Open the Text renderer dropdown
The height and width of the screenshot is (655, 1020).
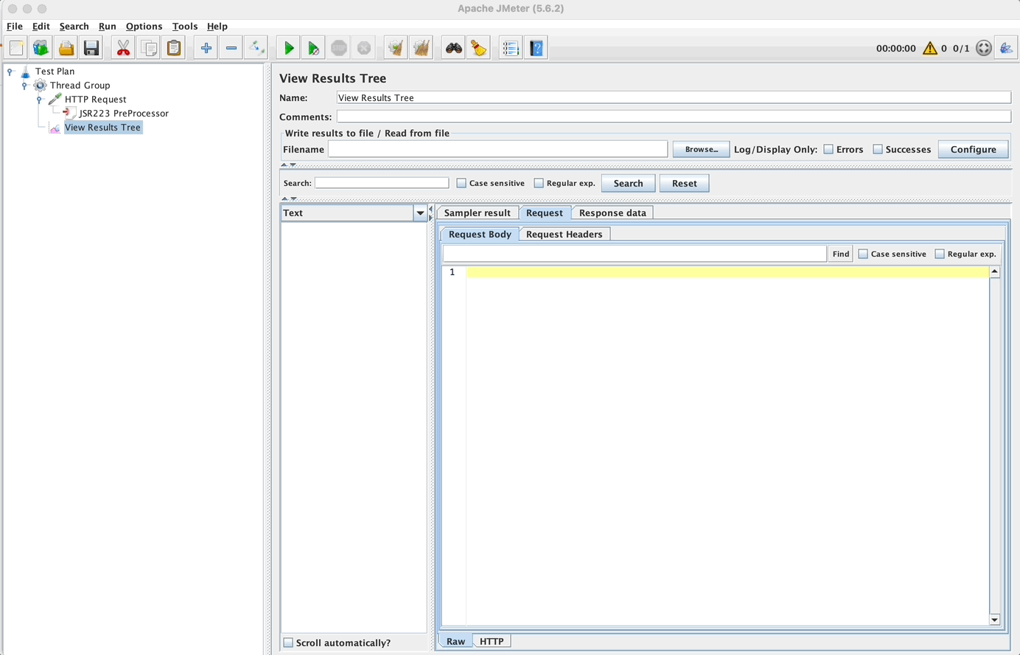click(420, 213)
